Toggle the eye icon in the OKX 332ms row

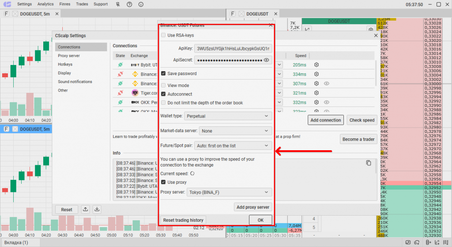tap(326, 102)
